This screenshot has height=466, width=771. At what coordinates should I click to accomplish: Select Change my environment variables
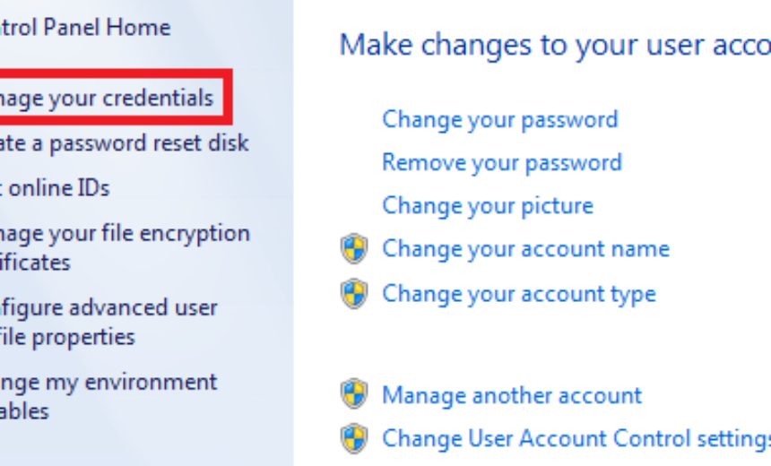pyautogui.click(x=108, y=397)
